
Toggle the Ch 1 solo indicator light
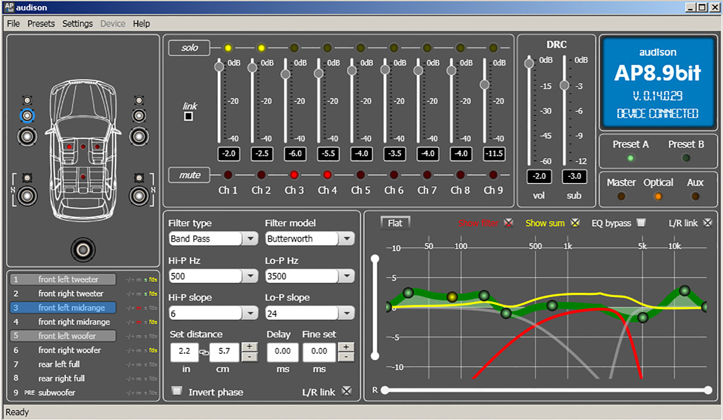[x=228, y=48]
